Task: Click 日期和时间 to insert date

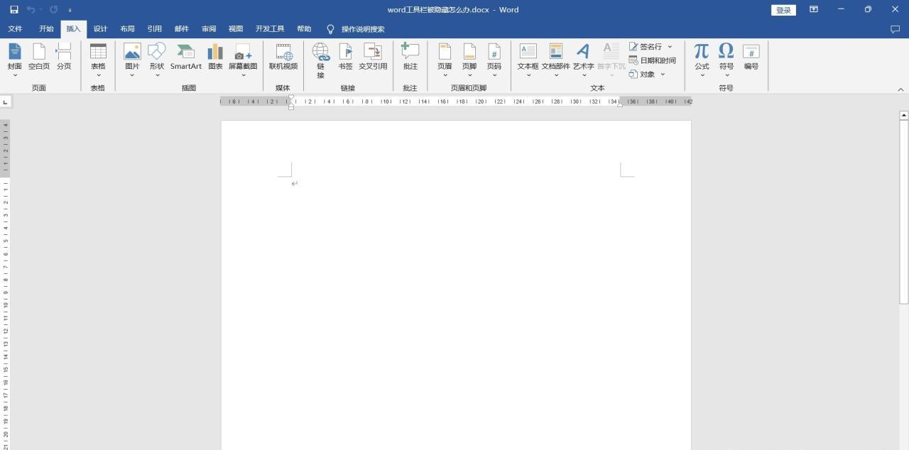Action: (x=653, y=60)
